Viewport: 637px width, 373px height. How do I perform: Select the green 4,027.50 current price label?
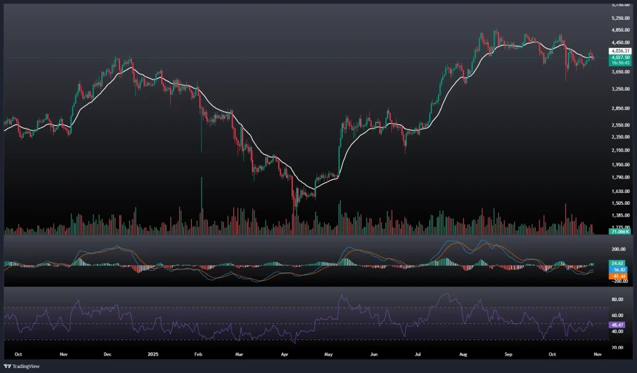[x=620, y=57]
